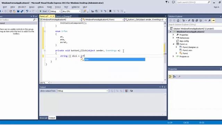Screen dimensions: 222x125
Task: Switch to the Form1.cs [Design] tab
Action: pos(63,16)
